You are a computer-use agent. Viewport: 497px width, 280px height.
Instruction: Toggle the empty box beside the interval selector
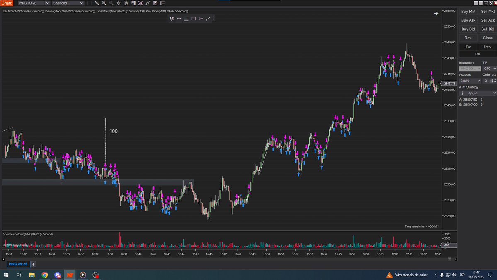pos(90,3)
